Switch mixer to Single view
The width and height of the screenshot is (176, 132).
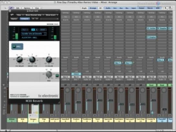pyautogui.click(x=84, y=8)
